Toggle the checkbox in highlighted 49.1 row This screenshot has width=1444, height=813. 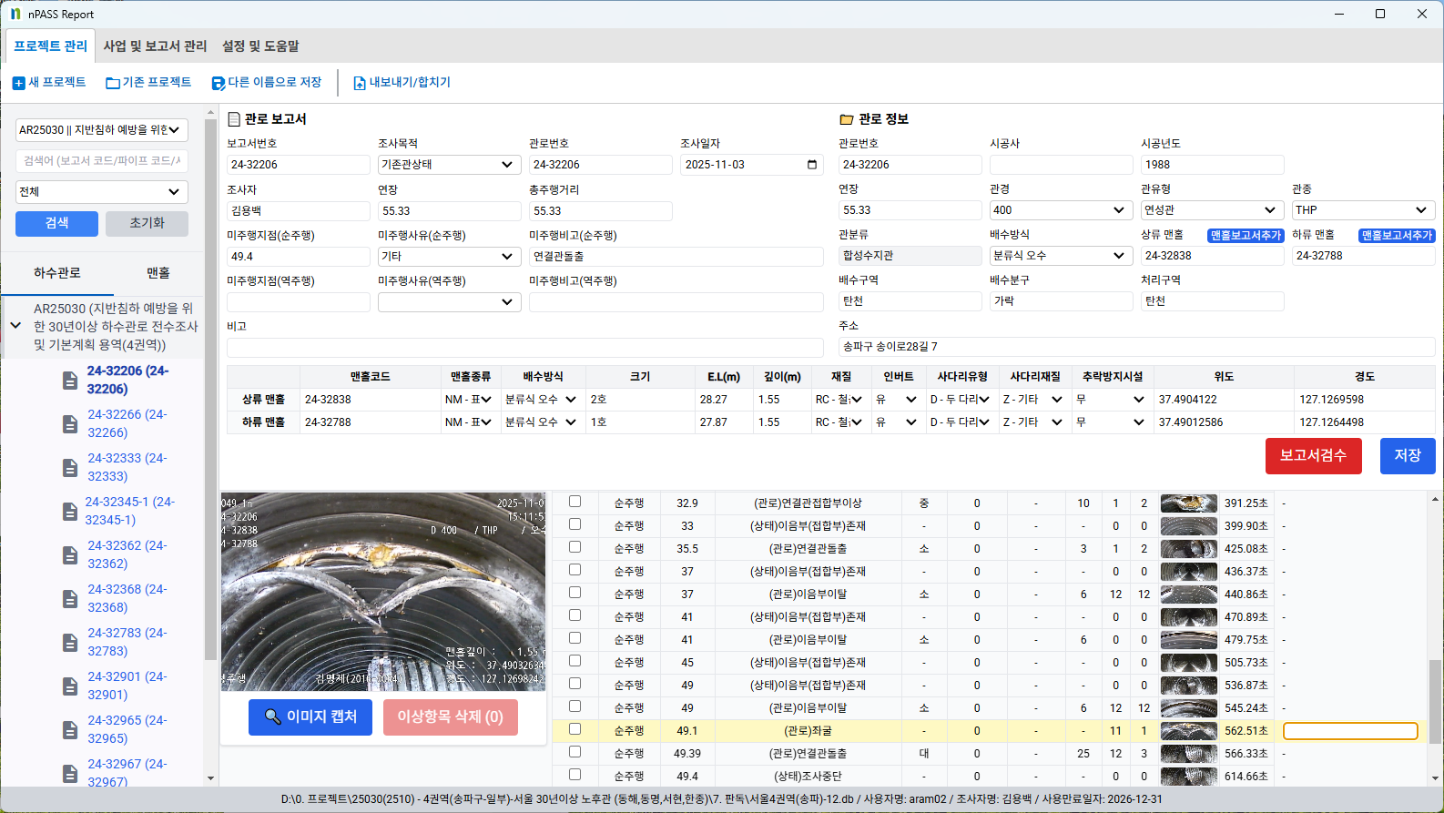click(x=575, y=729)
